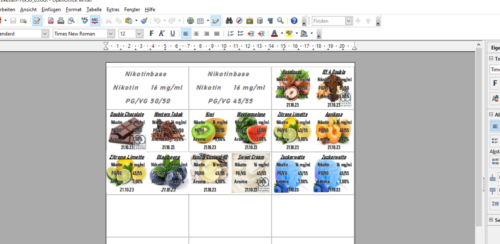Increase paragraph indent

click(261, 34)
